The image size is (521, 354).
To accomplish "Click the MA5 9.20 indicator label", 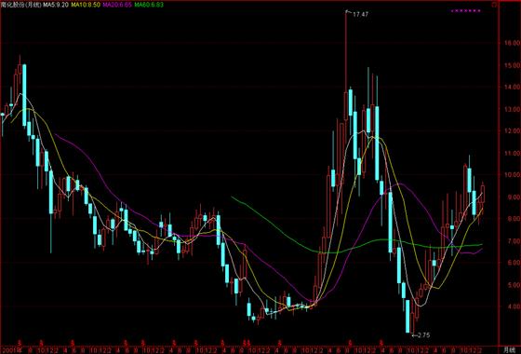I will 56,5.
